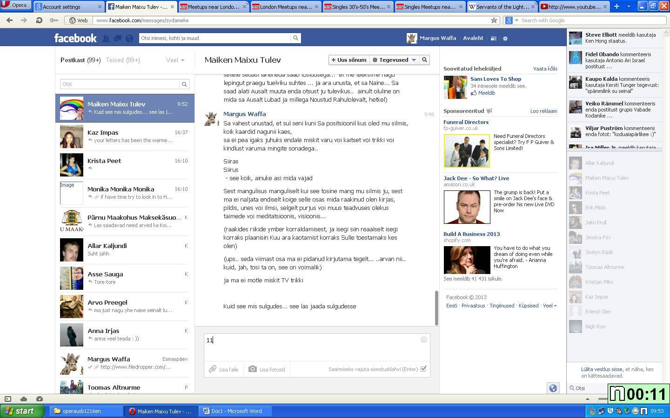
Task: Open Doc1 - Microsoft Word taskbar button
Action: point(235,411)
